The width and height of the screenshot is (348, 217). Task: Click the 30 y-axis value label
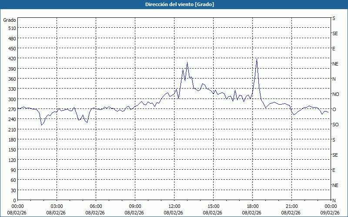(x=12, y=190)
